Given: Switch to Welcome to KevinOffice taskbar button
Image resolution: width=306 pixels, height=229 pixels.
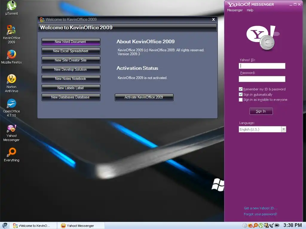Looking at the screenshot, I should pyautogui.click(x=33, y=225).
